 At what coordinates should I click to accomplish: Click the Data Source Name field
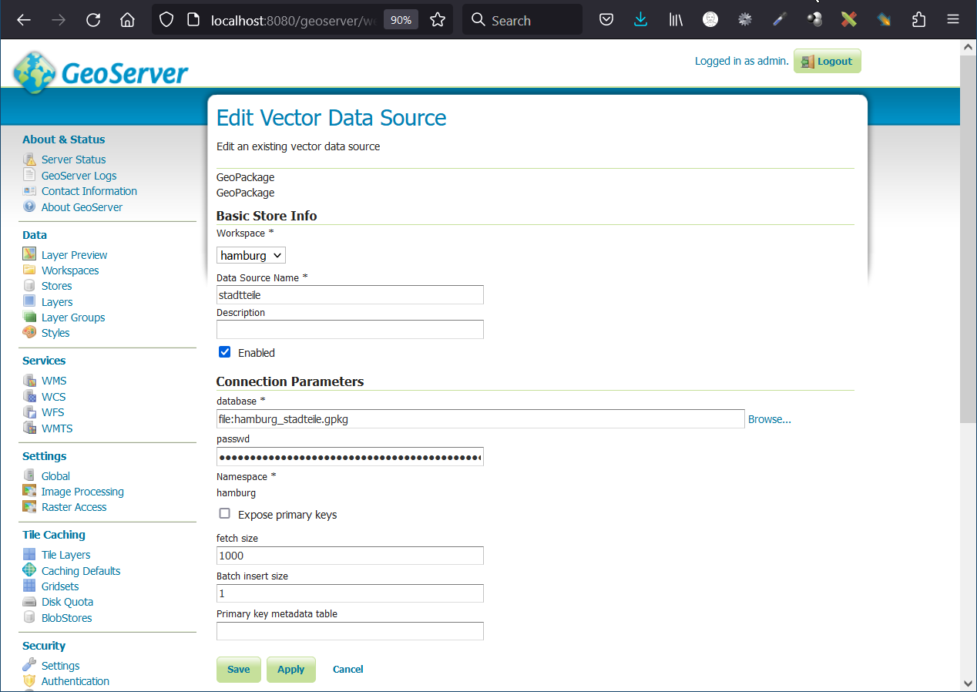click(350, 294)
